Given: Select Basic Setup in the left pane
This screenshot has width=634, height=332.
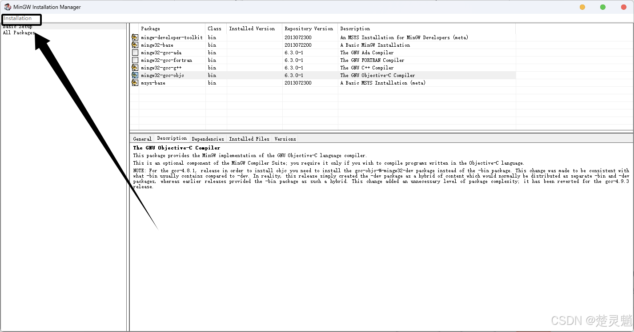Looking at the screenshot, I should pyautogui.click(x=18, y=27).
